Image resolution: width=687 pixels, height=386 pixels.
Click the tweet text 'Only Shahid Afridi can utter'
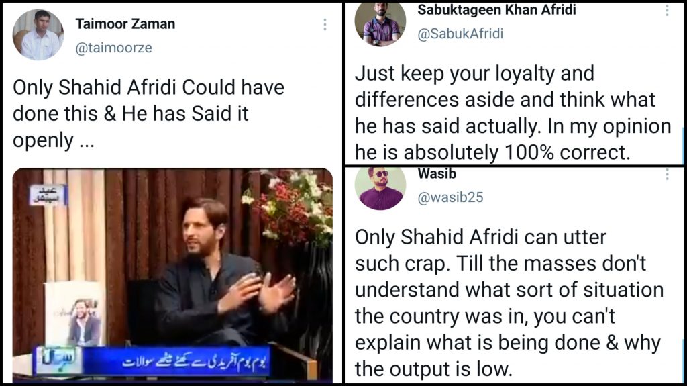point(480,237)
